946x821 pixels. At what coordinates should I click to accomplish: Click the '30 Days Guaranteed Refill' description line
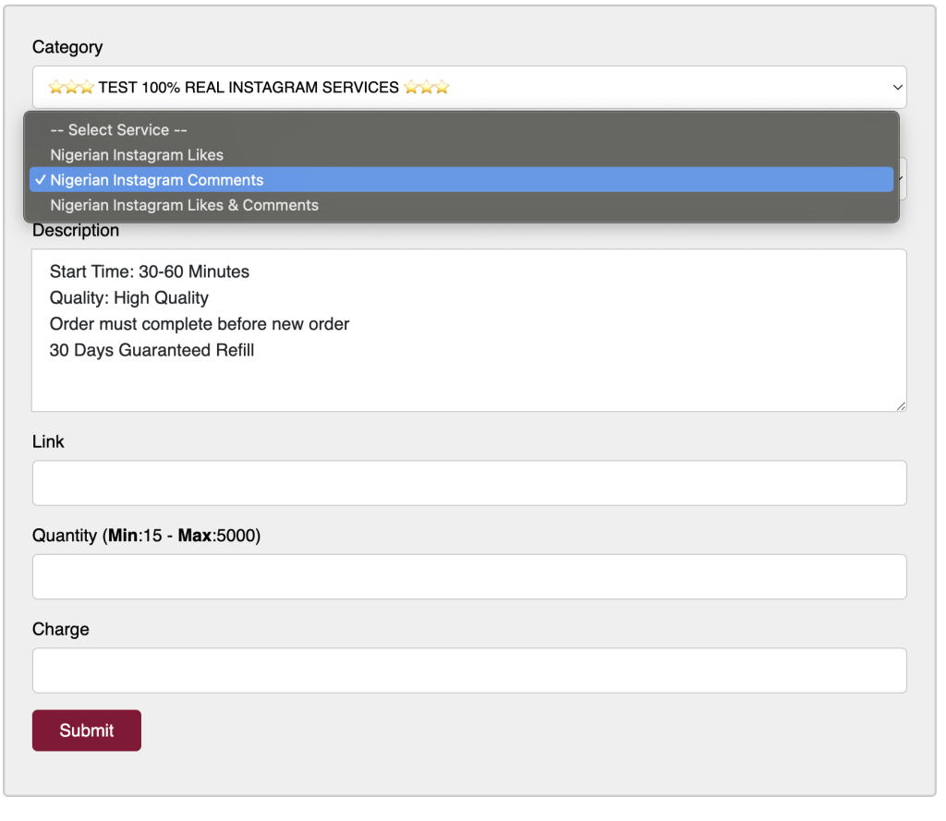pos(152,350)
